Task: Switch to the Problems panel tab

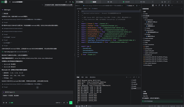Action: 82,77
